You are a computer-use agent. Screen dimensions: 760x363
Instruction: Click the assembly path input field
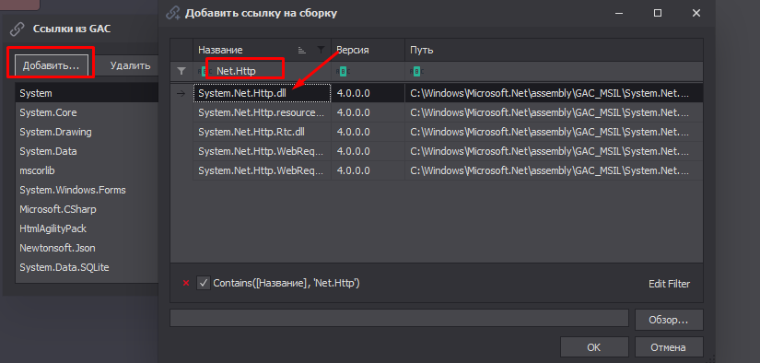(x=399, y=319)
